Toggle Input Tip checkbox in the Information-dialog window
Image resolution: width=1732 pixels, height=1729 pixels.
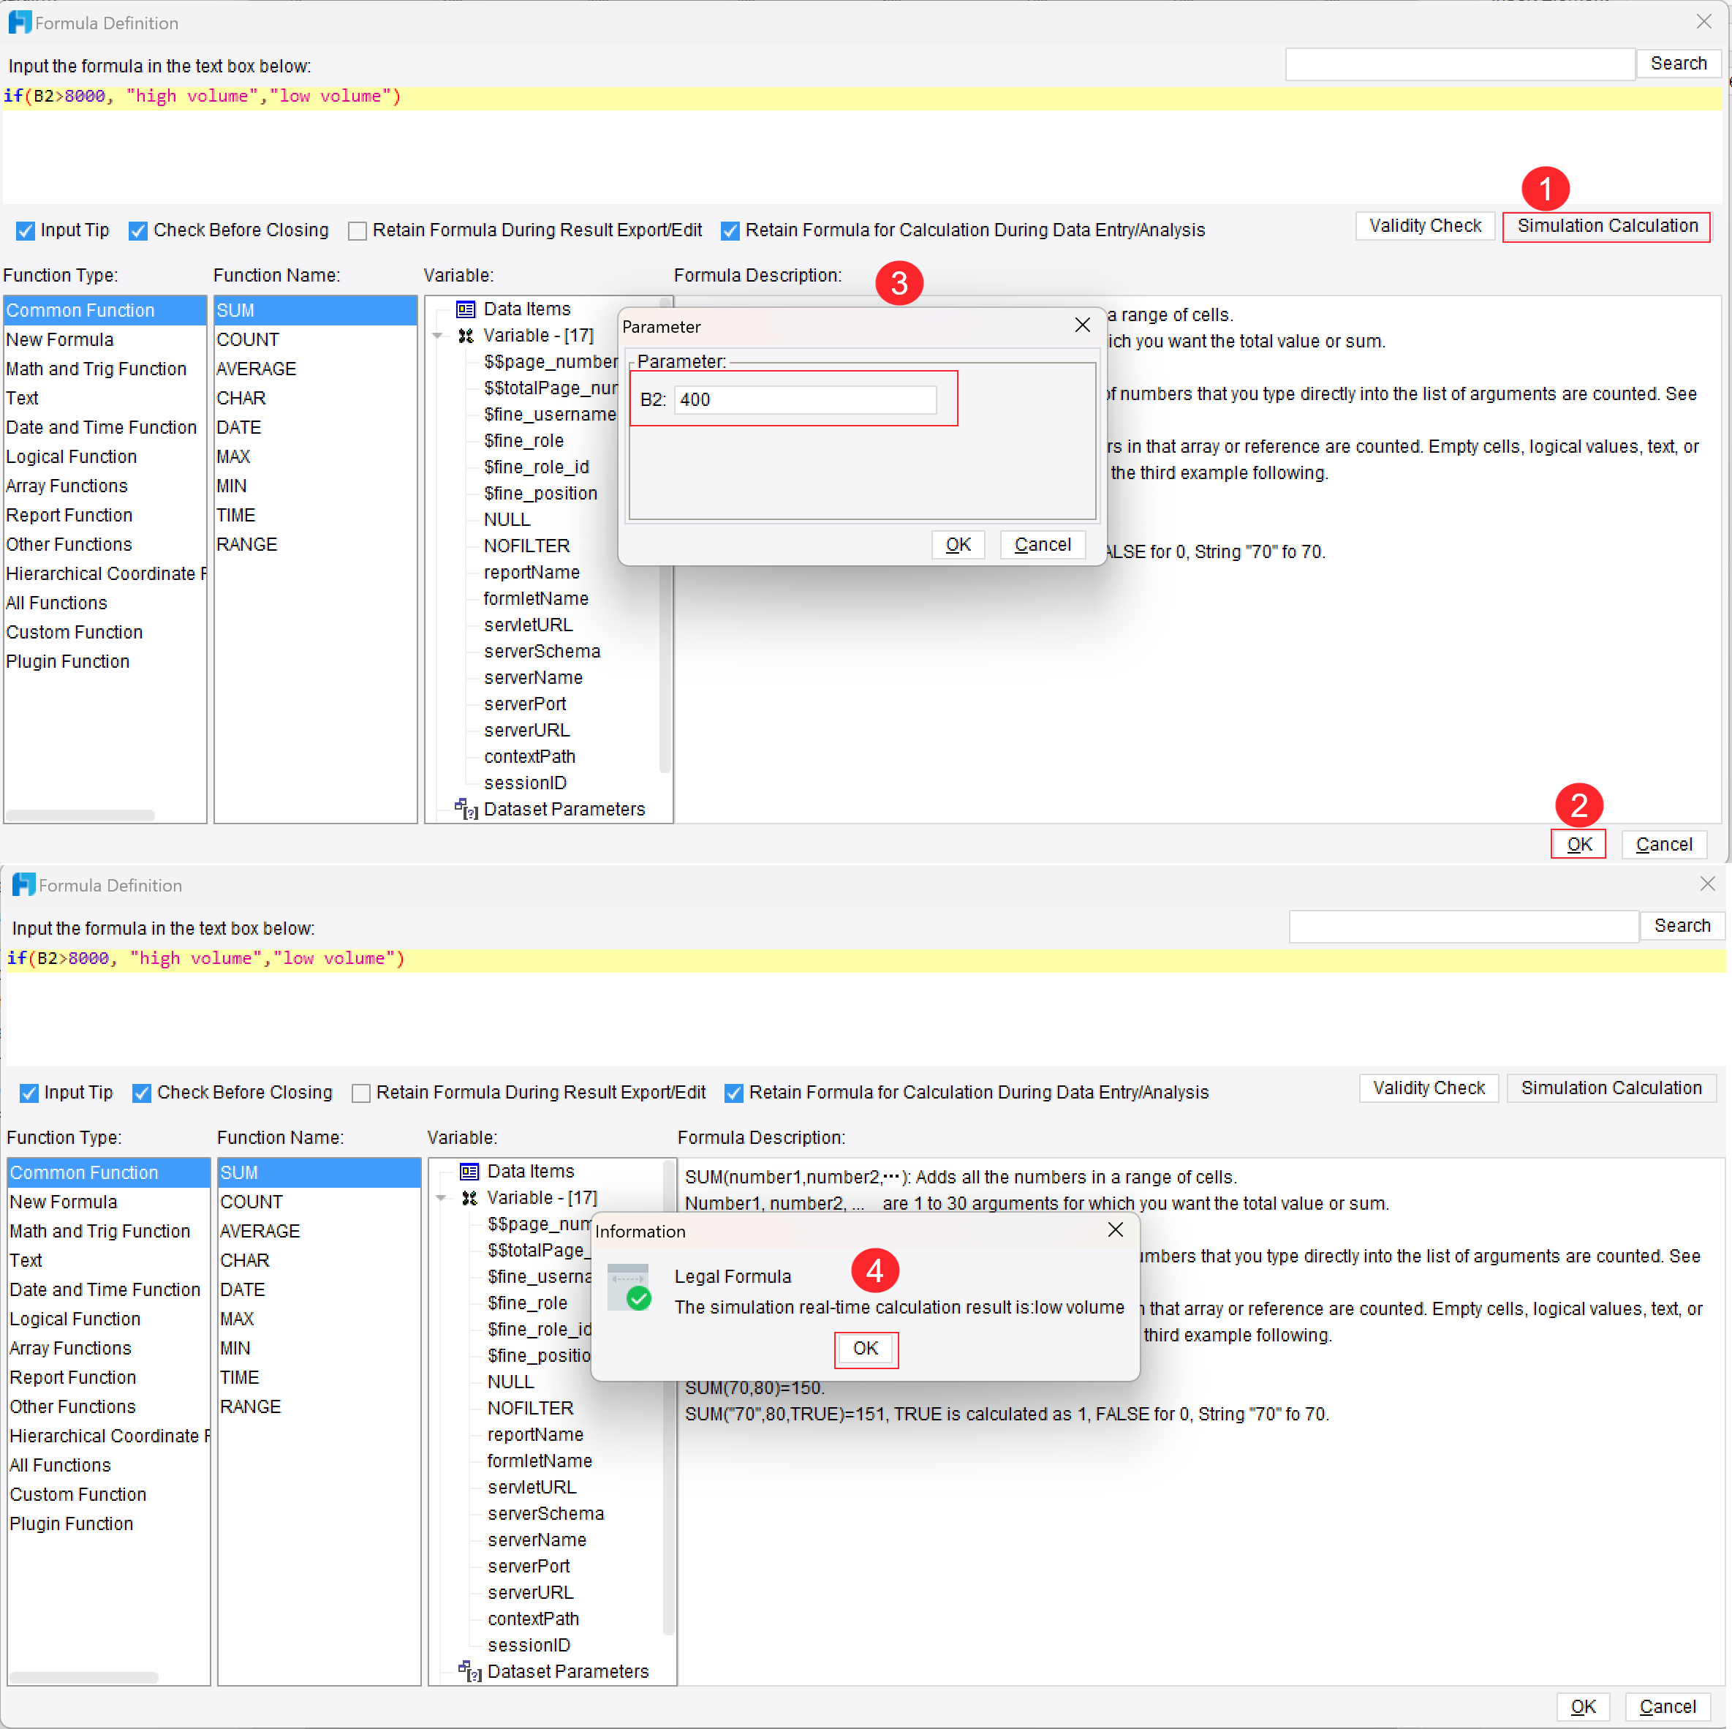pos(29,1093)
